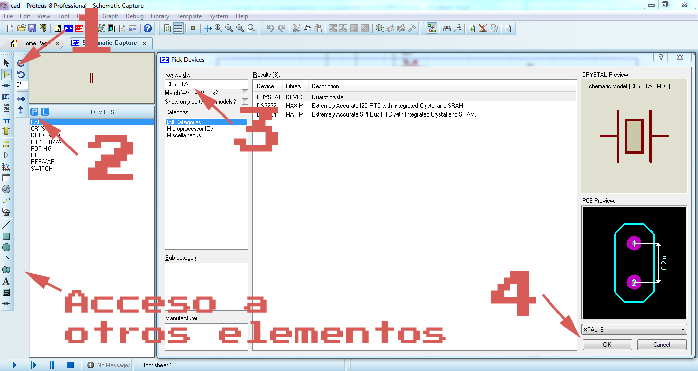Viewport: 698px width, 371px height.
Task: Open Graph mode tool in side toolbar
Action: (x=6, y=167)
